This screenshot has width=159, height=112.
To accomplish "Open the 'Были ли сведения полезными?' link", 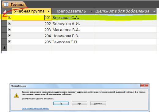I will (x=35, y=108).
